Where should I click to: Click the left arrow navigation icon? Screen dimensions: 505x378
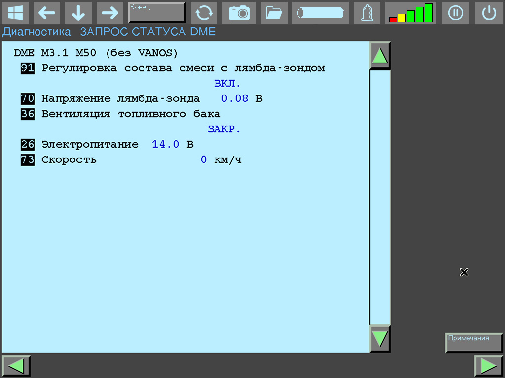click(47, 13)
